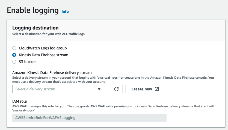This screenshot has width=228, height=130.
Task: Click the Enable logging page title
Action: (33, 10)
